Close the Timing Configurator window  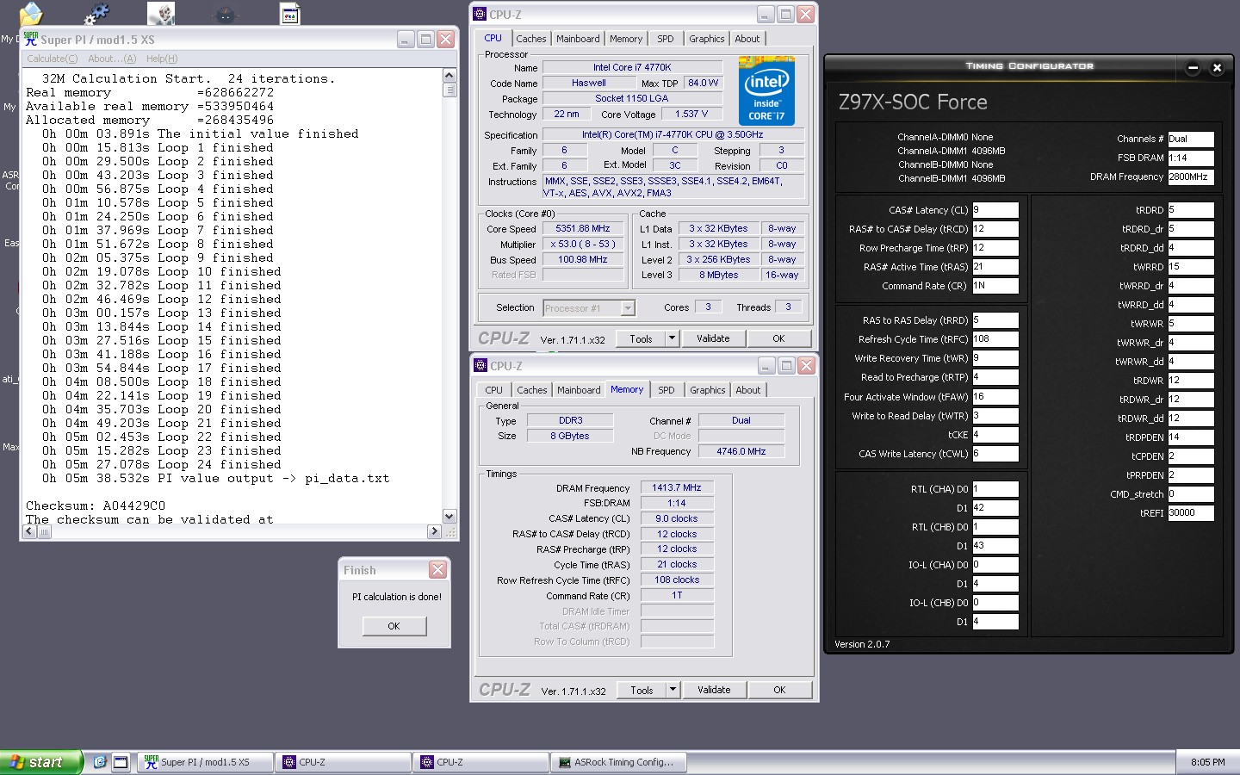(1217, 67)
